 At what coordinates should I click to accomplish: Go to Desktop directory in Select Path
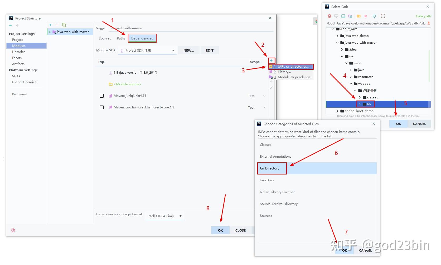click(x=336, y=16)
